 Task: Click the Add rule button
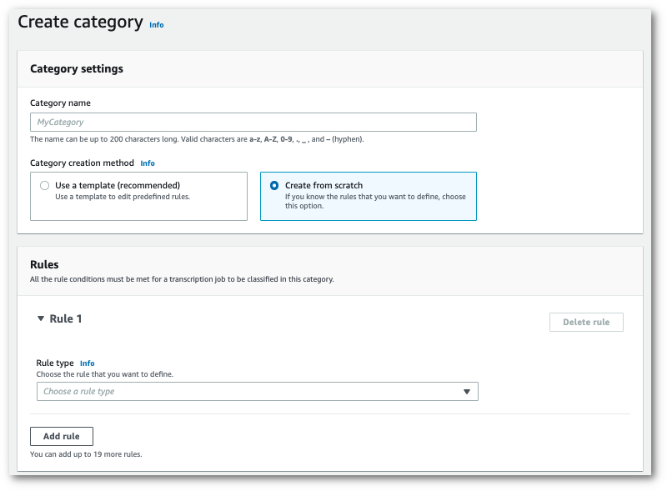pos(61,436)
